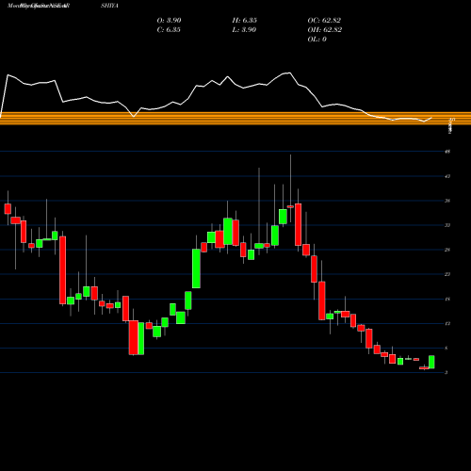Viewport: 471px width, 471px height.
Task: Select the high value H: 6.35
Action: pyautogui.click(x=245, y=21)
